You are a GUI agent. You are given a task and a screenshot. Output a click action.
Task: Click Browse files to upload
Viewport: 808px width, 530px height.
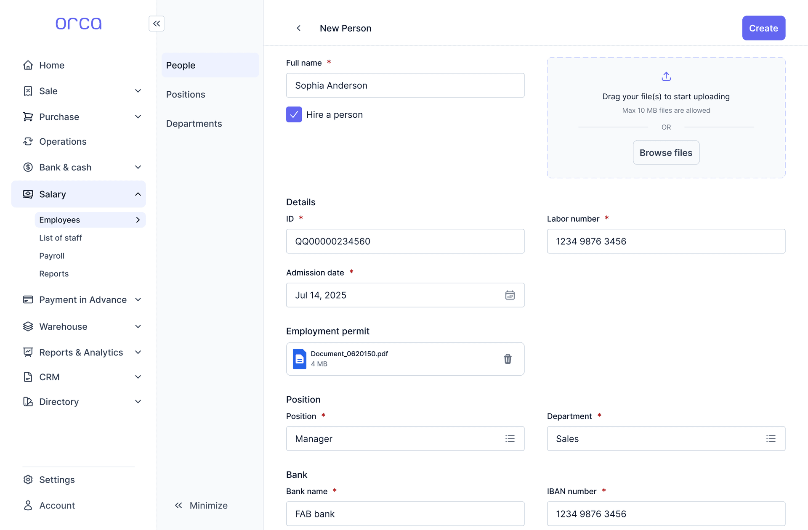(665, 152)
